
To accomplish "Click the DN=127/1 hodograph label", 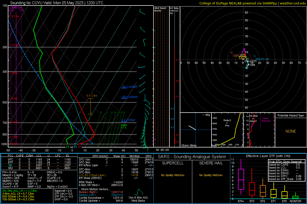I will coord(251,61).
